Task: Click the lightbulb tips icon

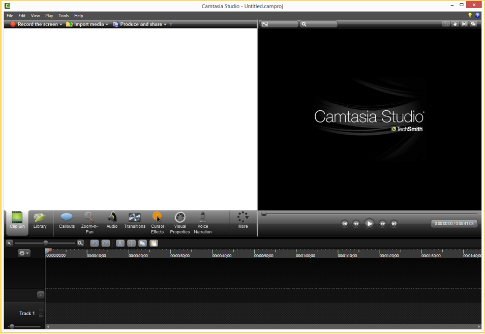Action: click(470, 15)
